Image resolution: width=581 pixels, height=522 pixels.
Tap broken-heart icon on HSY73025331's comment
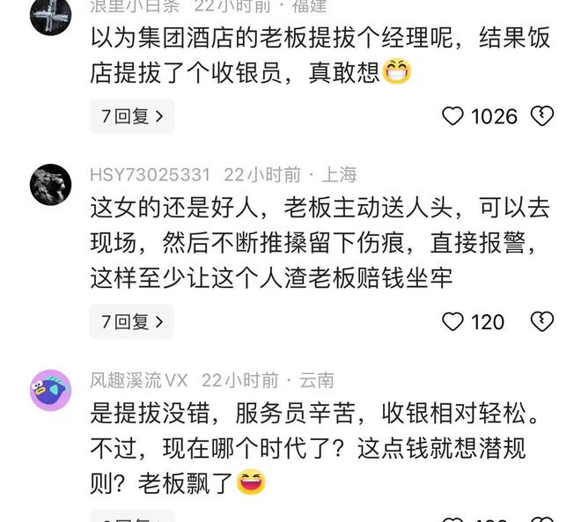point(542,321)
